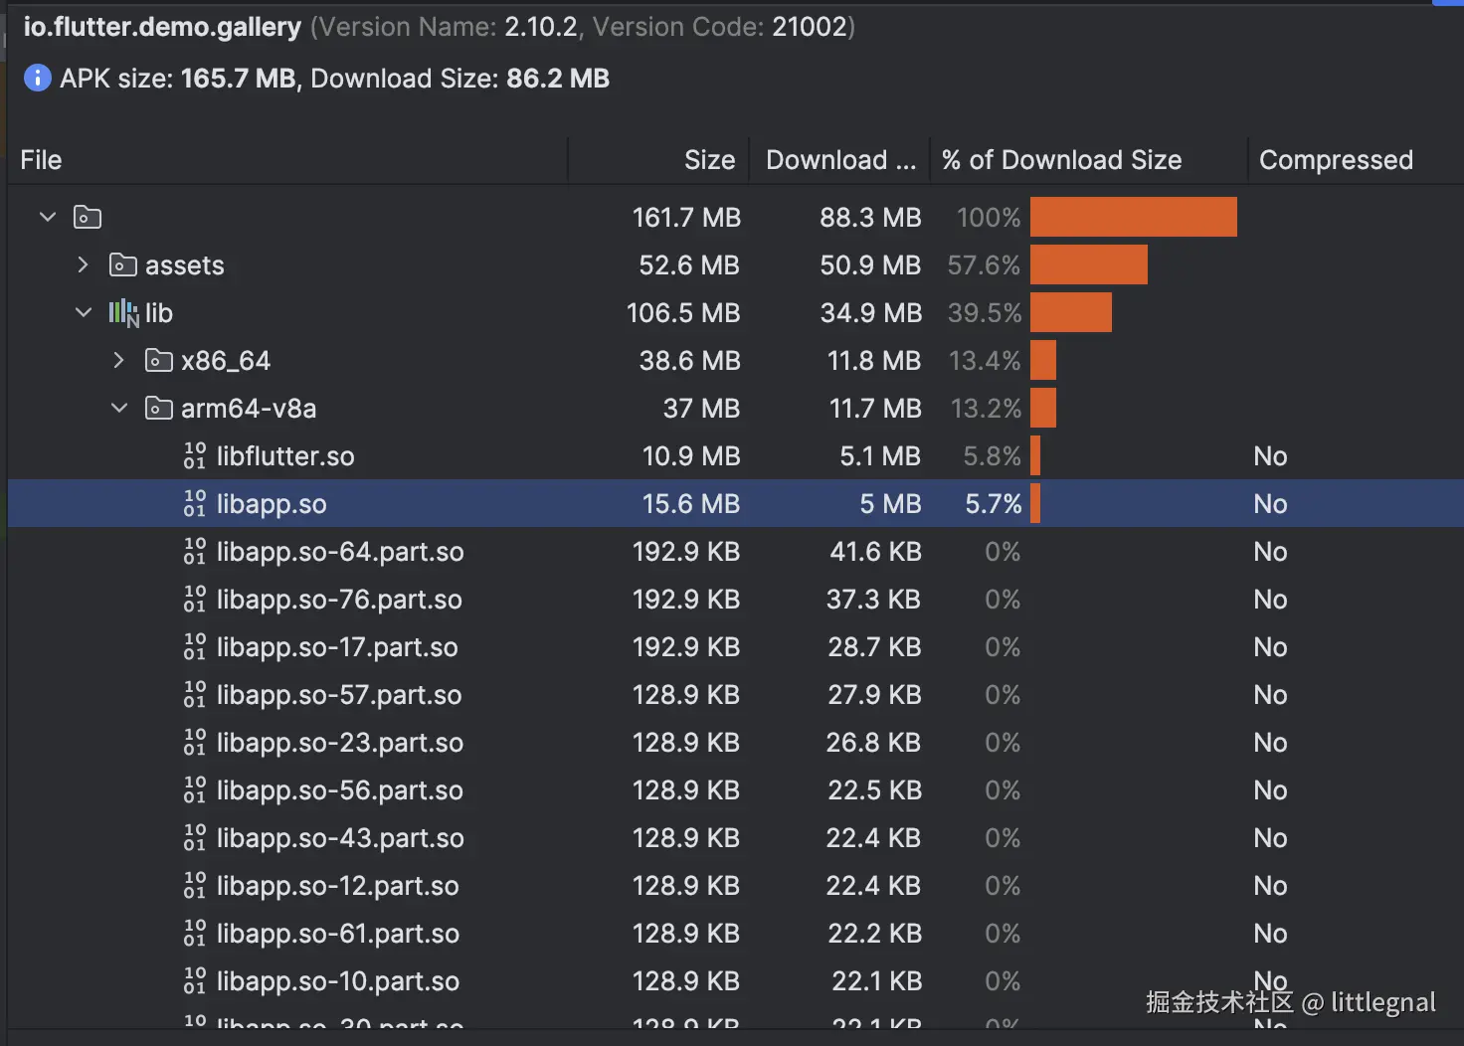The width and height of the screenshot is (1464, 1046).
Task: Select the libapp.so-17.part.so row
Action: 337,647
